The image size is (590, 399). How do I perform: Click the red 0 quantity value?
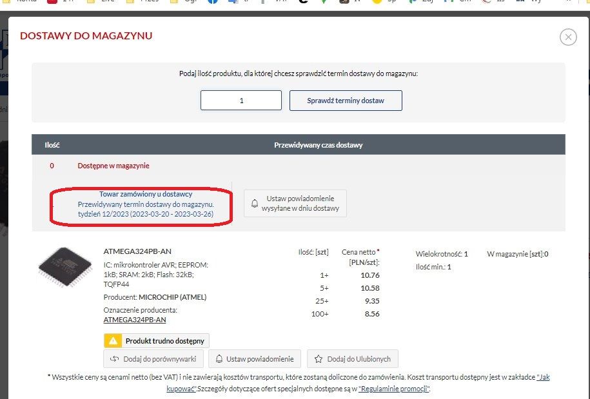[x=52, y=166]
